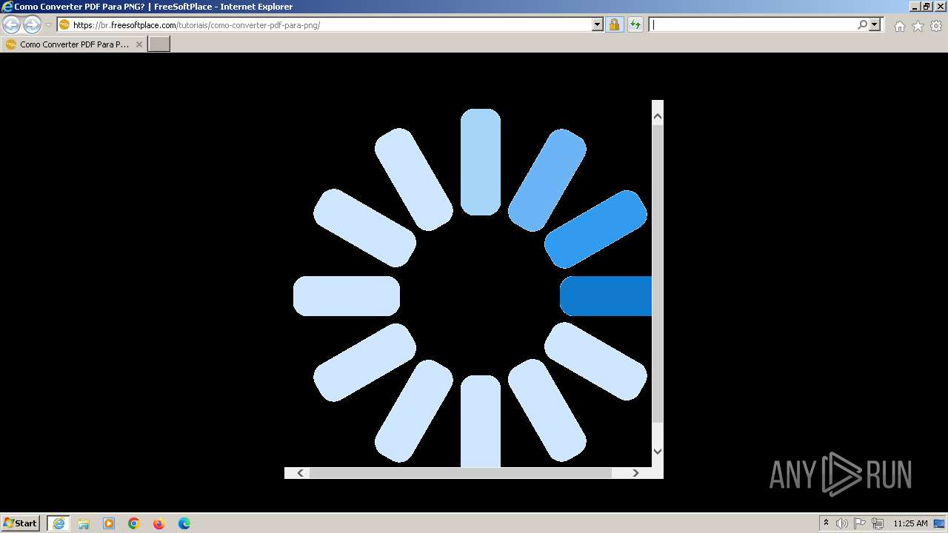948x533 pixels.
Task: Launch Microsoft Edge from taskbar
Action: tap(184, 523)
